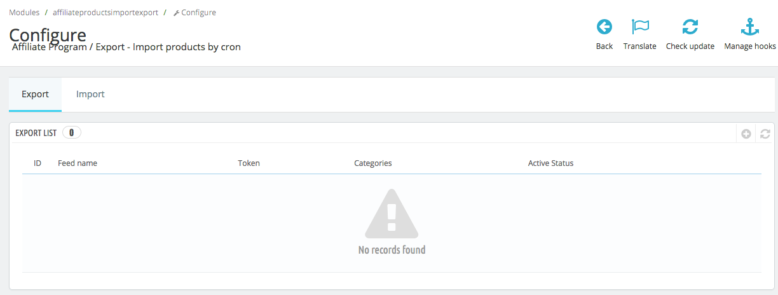Add new export with plus icon

click(746, 134)
